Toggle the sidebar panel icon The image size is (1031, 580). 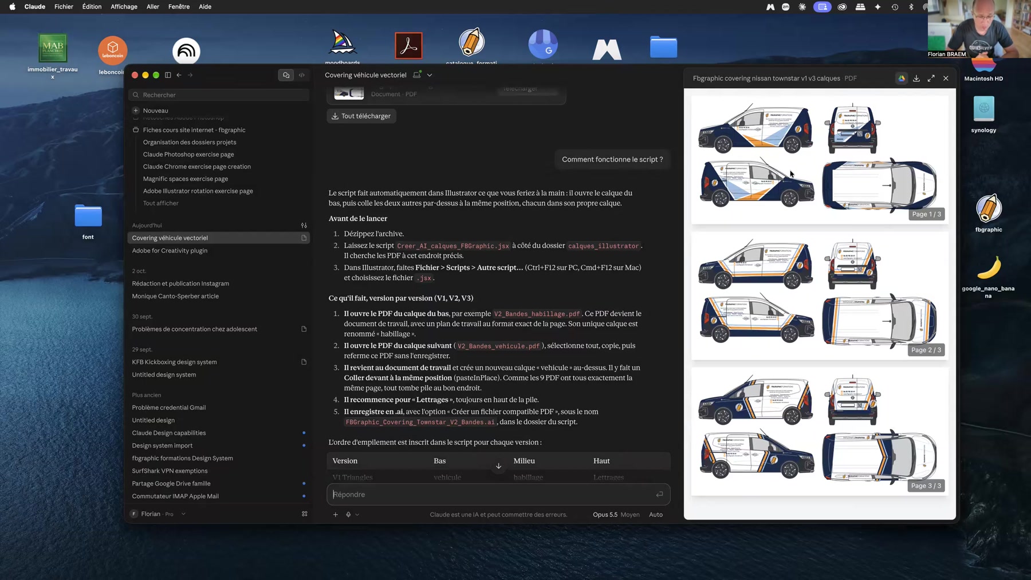click(x=168, y=75)
